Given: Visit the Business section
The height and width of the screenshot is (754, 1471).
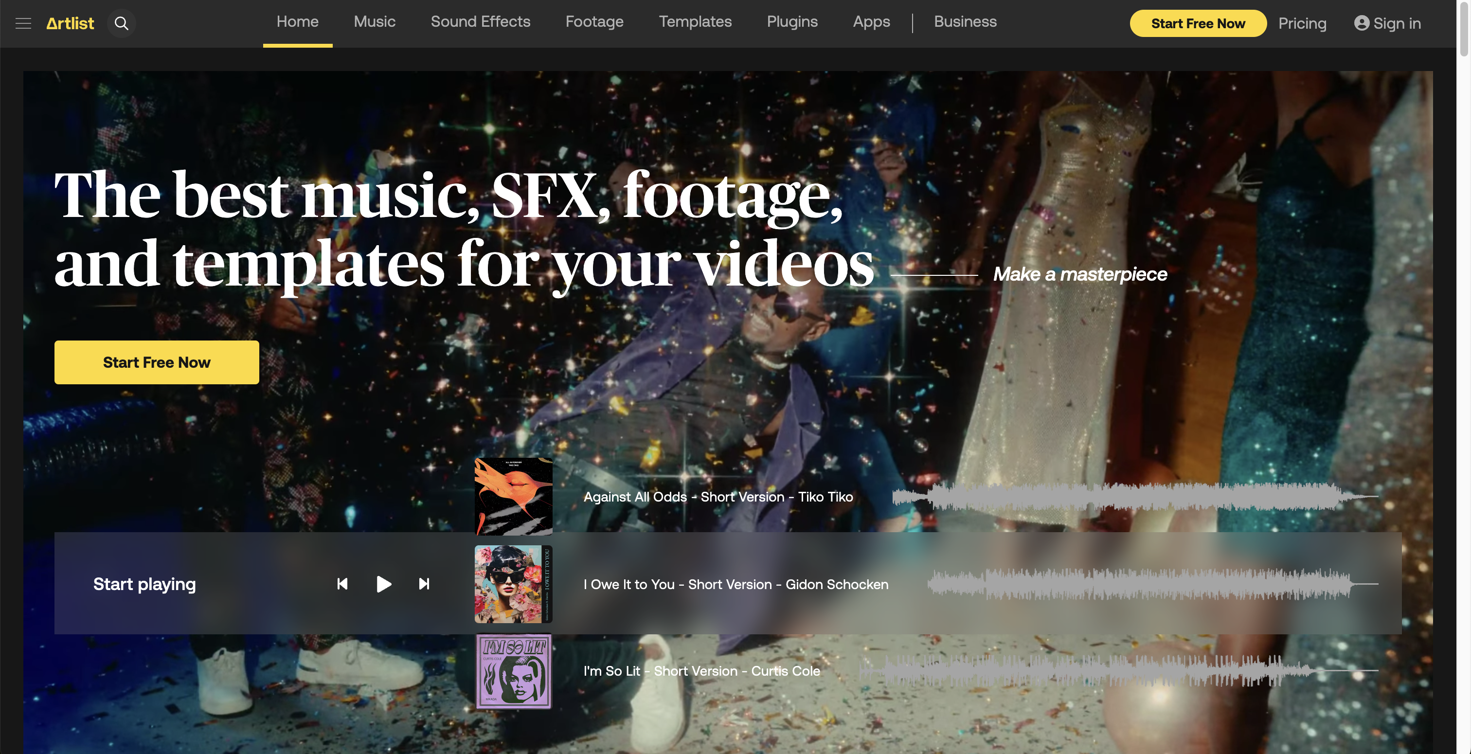Looking at the screenshot, I should tap(965, 22).
